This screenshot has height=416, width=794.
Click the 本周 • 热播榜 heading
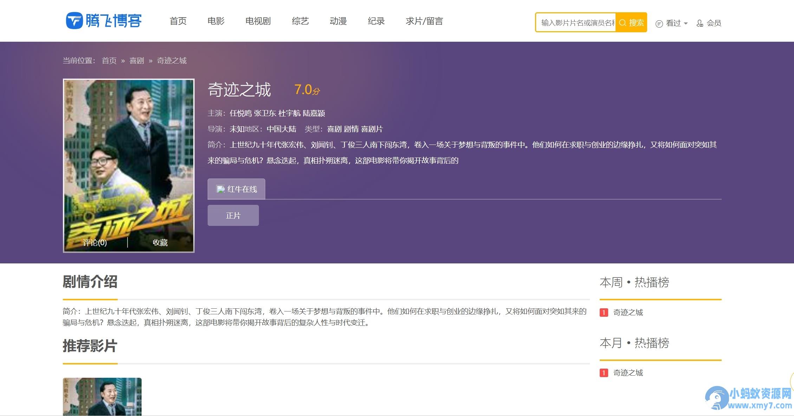(634, 282)
